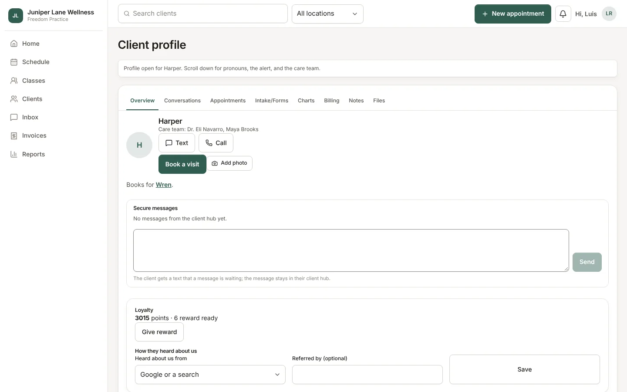Open the Appointments tab

point(228,101)
